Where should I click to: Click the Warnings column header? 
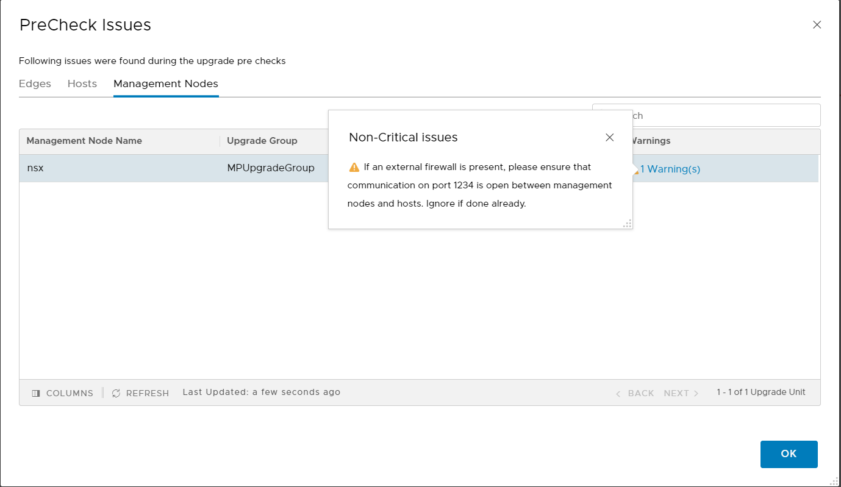pyautogui.click(x=650, y=141)
